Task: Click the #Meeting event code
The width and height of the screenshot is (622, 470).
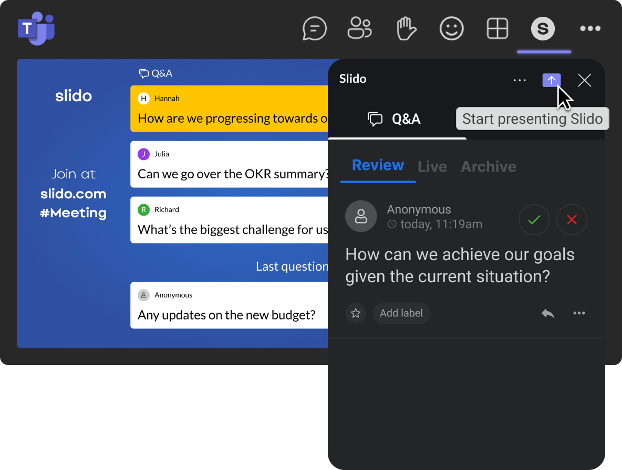Action: [x=74, y=213]
